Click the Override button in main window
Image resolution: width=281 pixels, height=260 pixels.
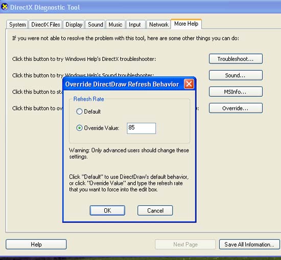tap(236, 108)
